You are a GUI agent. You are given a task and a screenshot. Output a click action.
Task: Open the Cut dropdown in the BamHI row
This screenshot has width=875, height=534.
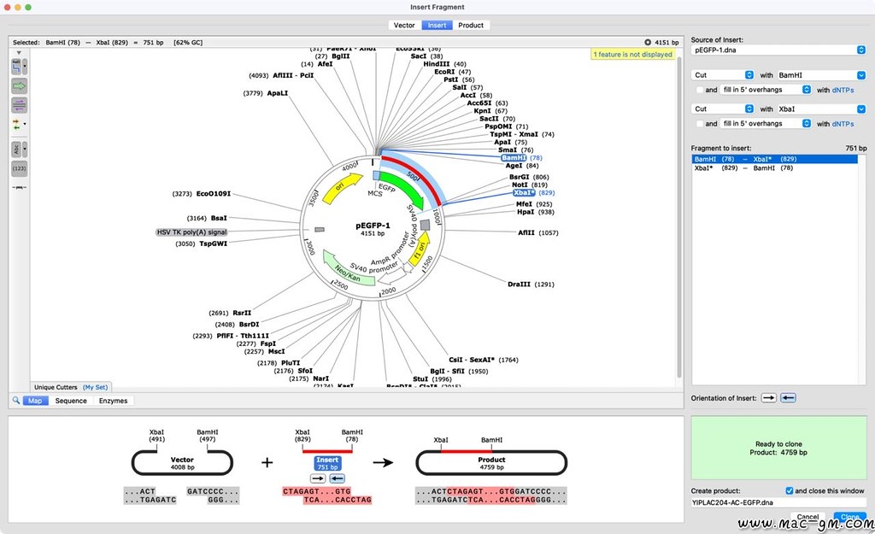723,75
